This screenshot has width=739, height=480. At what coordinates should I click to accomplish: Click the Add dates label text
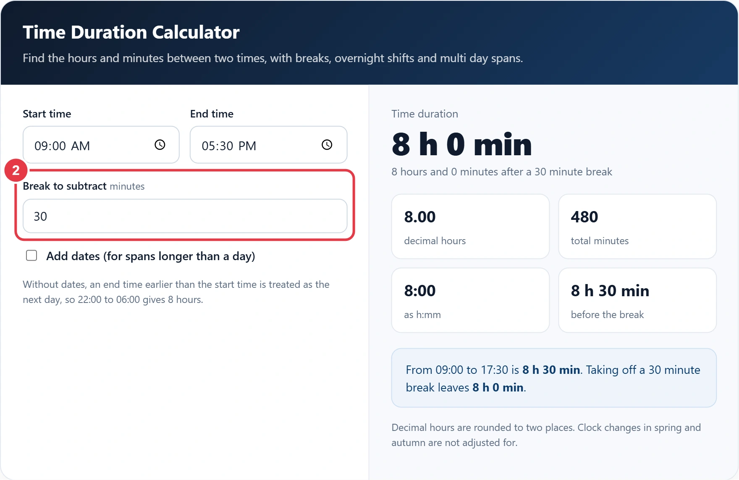[x=151, y=256]
